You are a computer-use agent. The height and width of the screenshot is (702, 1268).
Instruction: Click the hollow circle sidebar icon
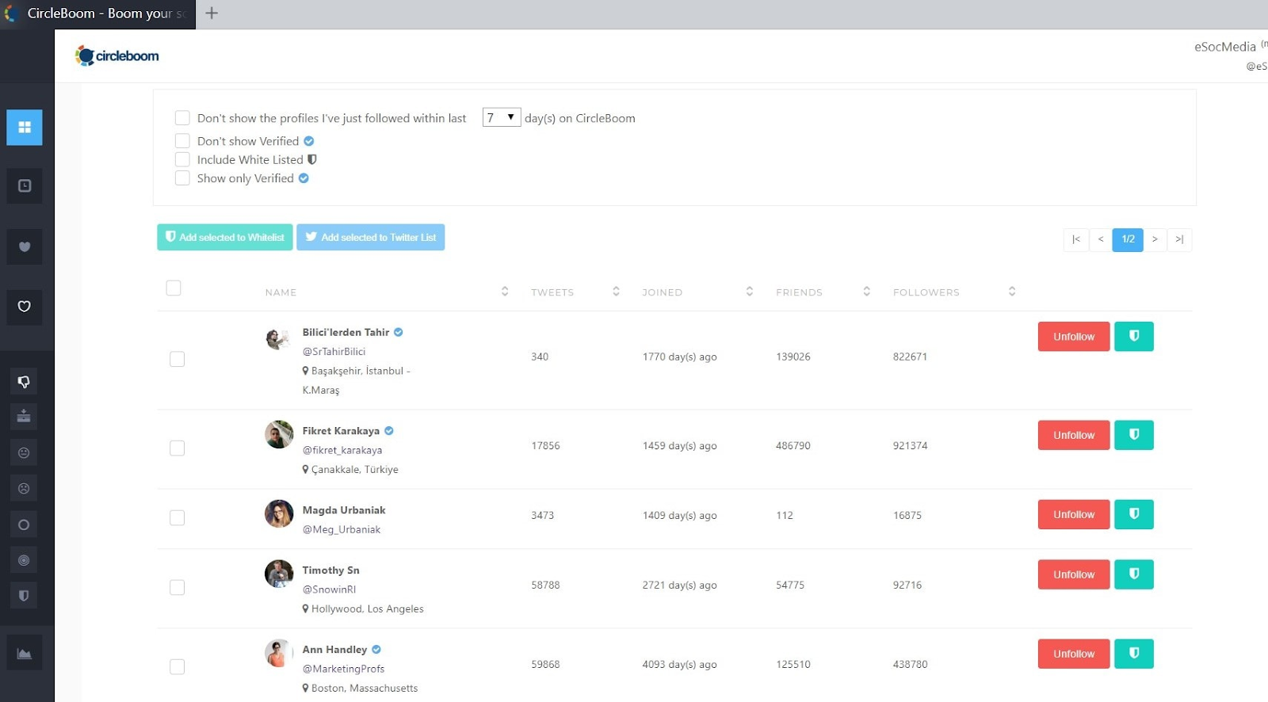(x=24, y=525)
